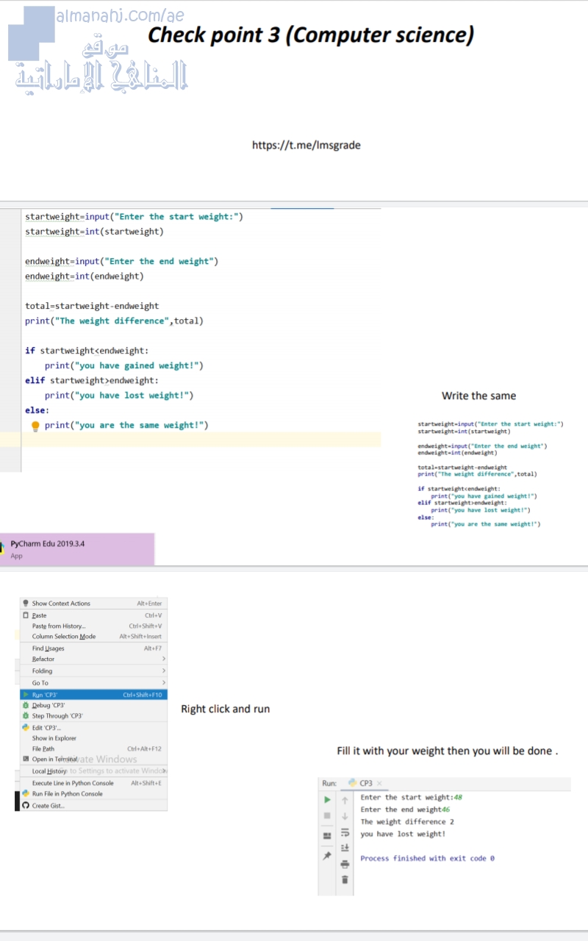Image resolution: width=588 pixels, height=941 pixels.
Task: Select Find Usages in the context menu
Action: click(x=93, y=648)
